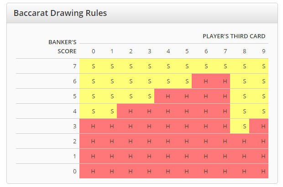Select the S cell for banker 4, third card 1
The width and height of the screenshot is (283, 187).
coord(112,111)
